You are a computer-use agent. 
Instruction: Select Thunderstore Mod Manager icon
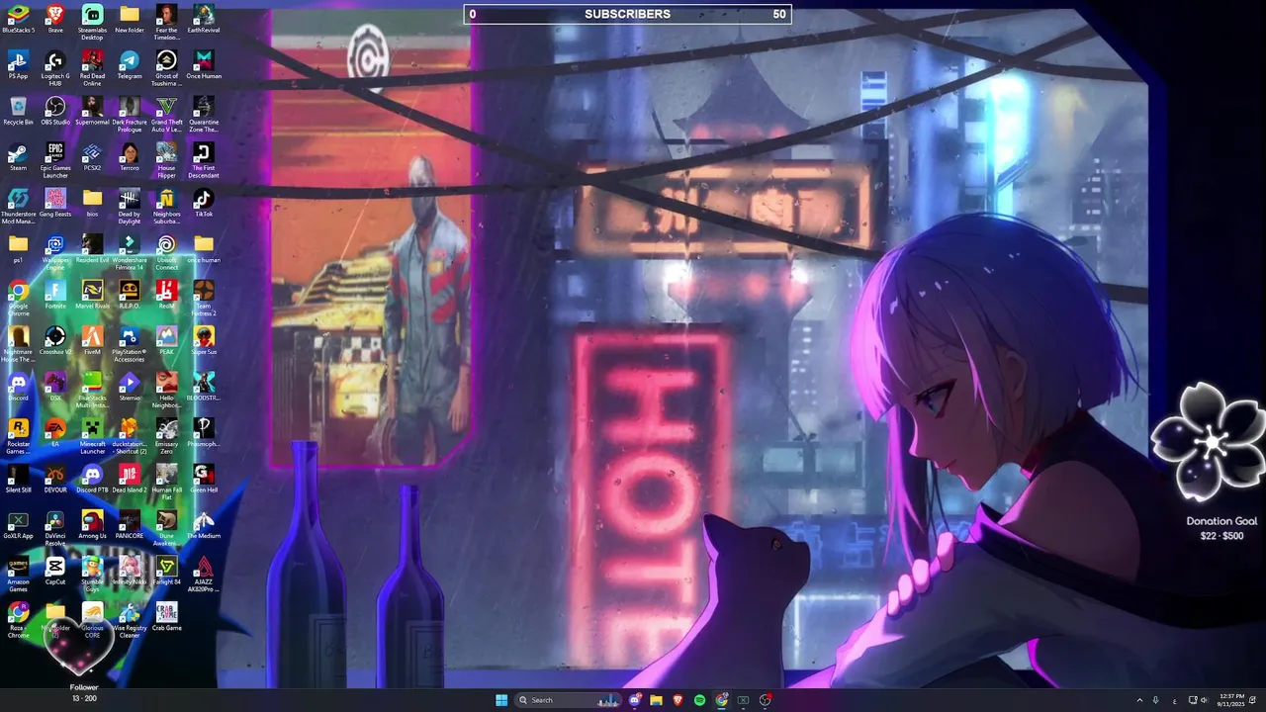click(x=18, y=198)
